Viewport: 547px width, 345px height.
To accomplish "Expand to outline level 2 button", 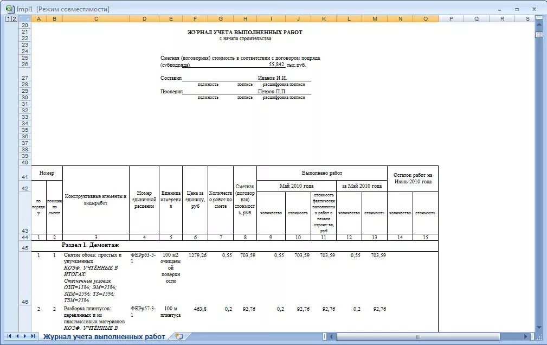I will point(14,19).
